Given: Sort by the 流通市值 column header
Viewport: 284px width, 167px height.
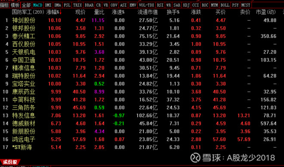Looking at the screenshot, I should point(148,12).
